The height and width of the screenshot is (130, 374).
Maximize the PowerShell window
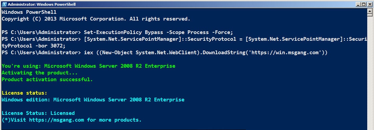(x=363, y=4)
